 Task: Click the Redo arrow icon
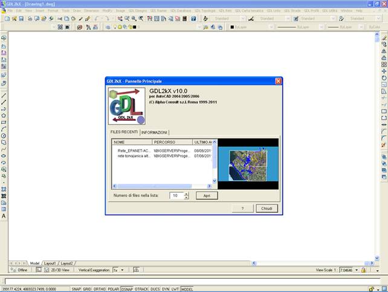[x=107, y=19]
